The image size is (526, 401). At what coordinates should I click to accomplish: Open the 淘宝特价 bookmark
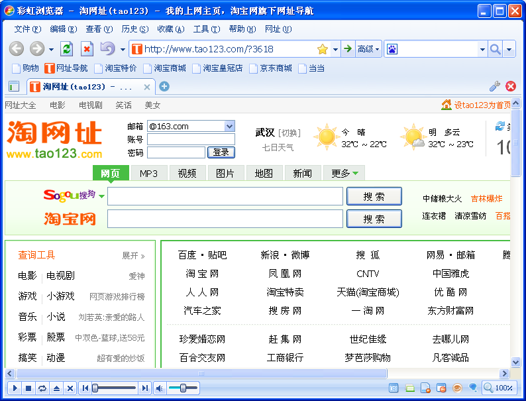point(115,68)
